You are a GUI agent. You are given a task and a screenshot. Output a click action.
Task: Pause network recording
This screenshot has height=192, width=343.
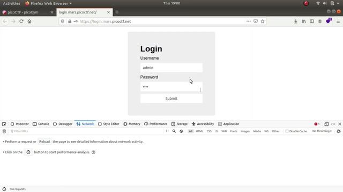pos(167,131)
